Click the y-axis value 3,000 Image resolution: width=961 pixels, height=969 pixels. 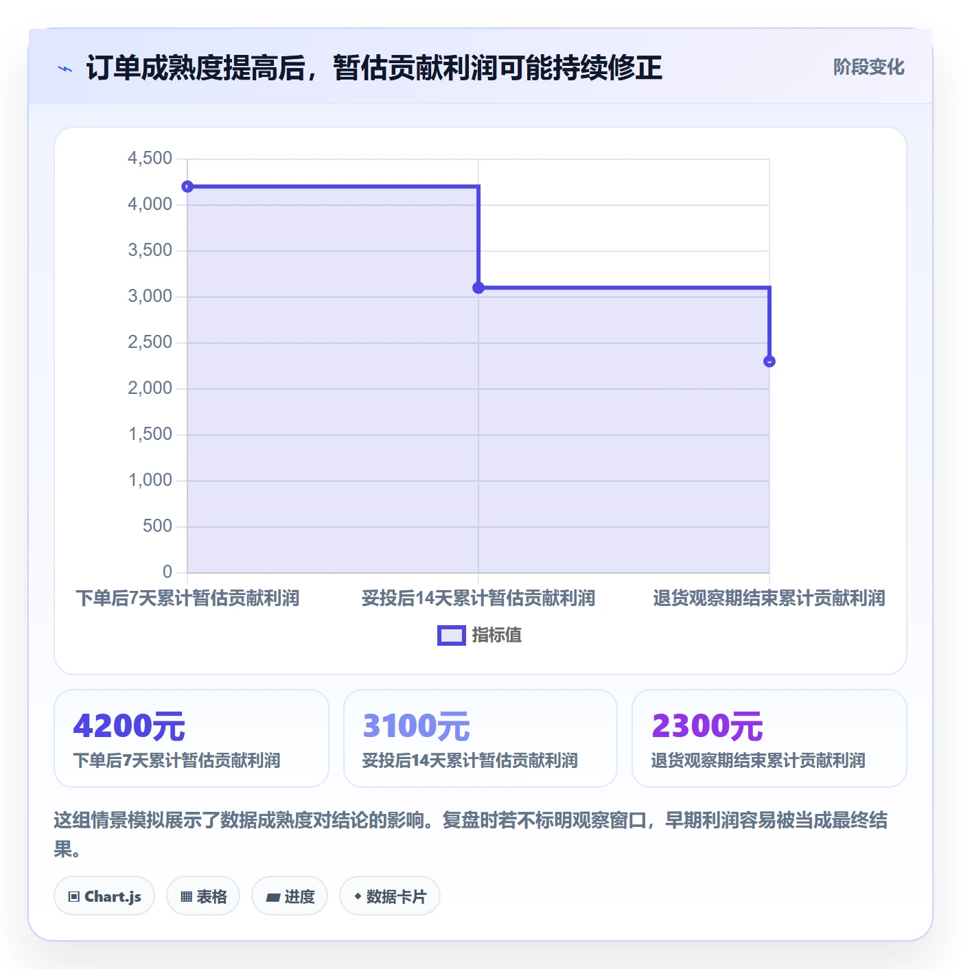[150, 296]
